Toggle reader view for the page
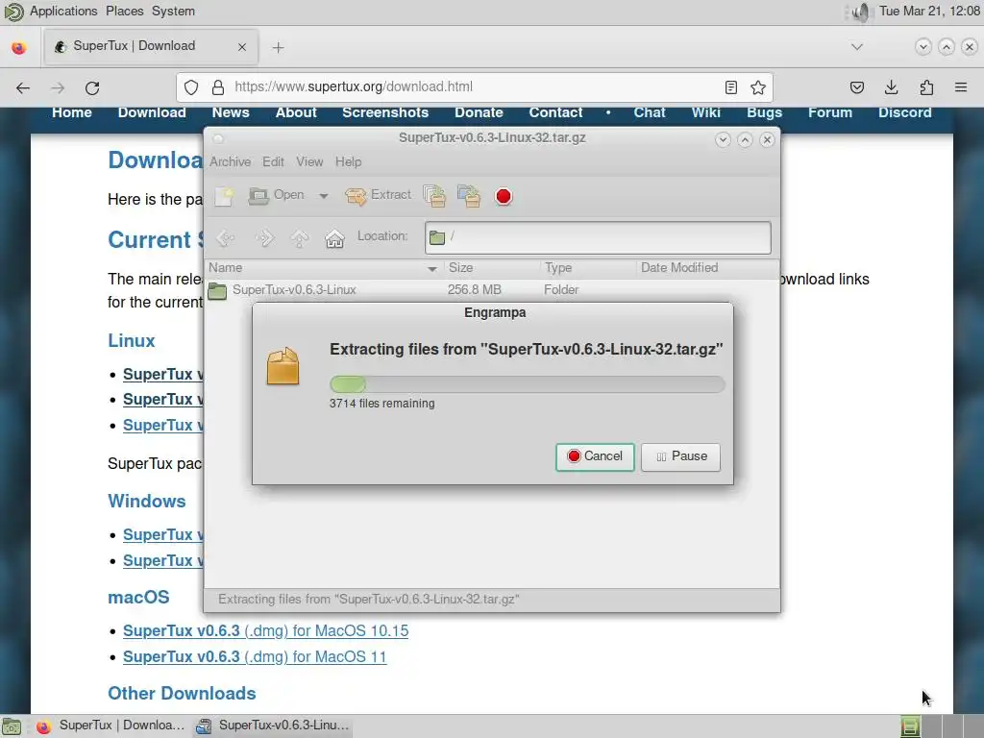Image resolution: width=984 pixels, height=738 pixels. click(x=730, y=87)
